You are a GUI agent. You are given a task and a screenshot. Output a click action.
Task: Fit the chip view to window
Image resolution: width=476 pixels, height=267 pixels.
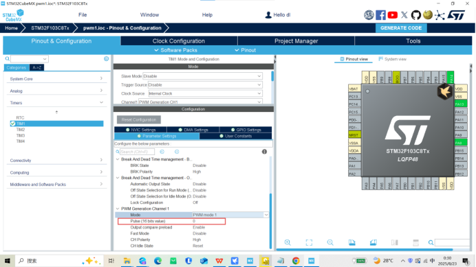309,242
